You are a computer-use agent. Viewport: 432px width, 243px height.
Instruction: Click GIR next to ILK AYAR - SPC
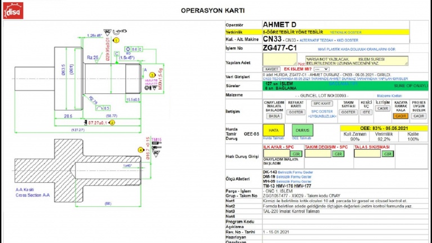tap(296, 154)
